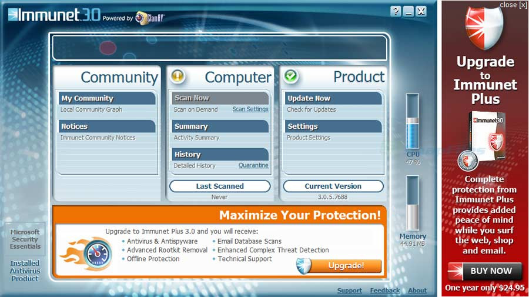The image size is (529, 297).
Task: Click Update Now
Action: pos(333,98)
